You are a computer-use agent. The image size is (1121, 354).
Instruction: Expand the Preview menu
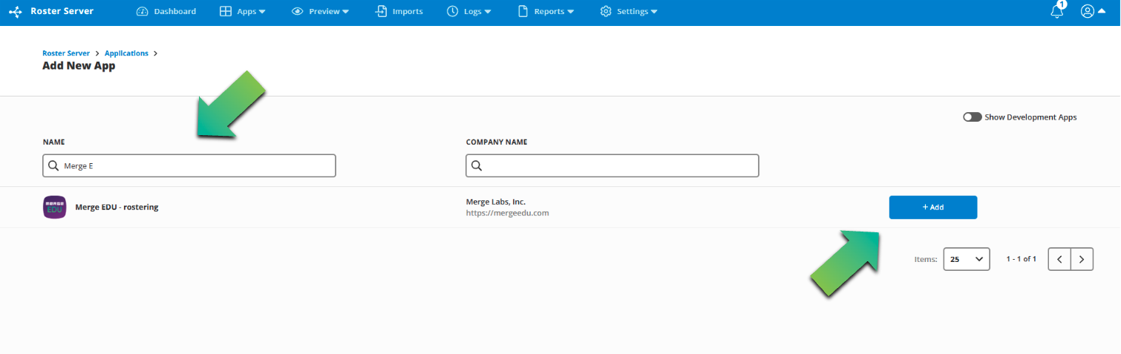pyautogui.click(x=320, y=12)
